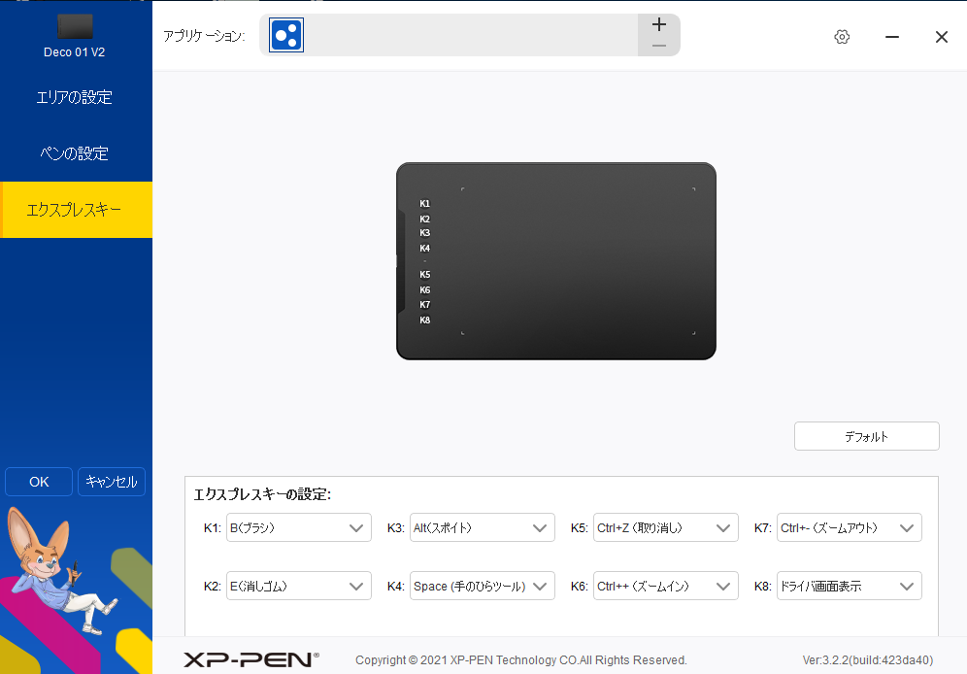Minimize the XP-PEN driver window
967x674 pixels.
point(892,37)
